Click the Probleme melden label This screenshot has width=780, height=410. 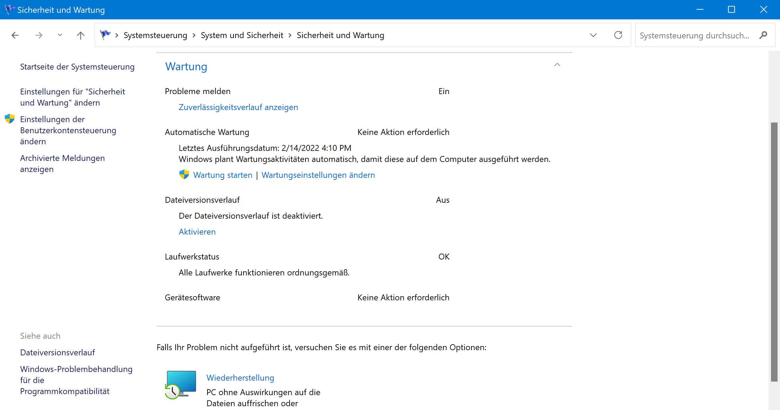tap(197, 91)
